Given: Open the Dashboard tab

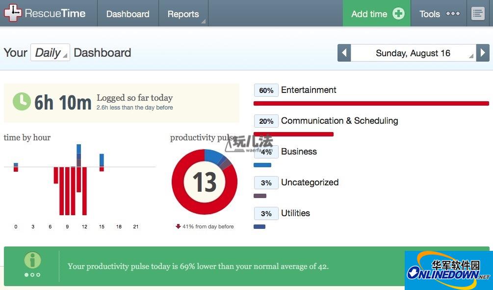Looking at the screenshot, I should coord(128,14).
